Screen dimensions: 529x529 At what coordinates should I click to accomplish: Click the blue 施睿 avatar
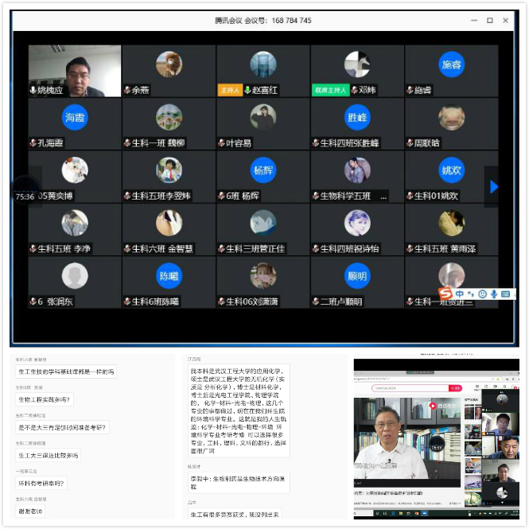coord(451,64)
